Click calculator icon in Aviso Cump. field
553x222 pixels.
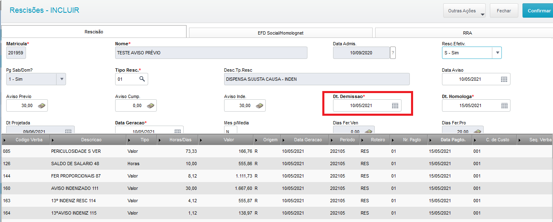(151, 105)
